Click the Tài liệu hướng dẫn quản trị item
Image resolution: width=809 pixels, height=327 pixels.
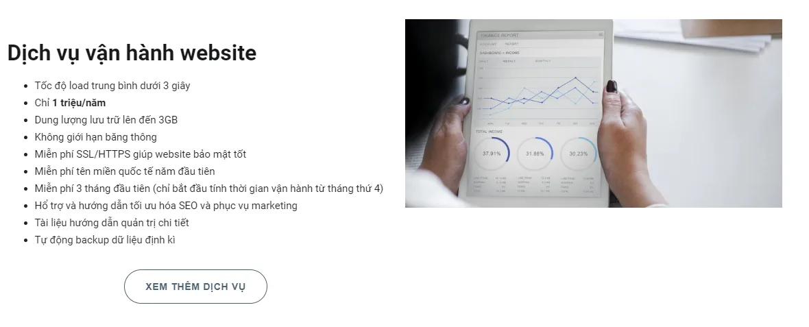tap(112, 222)
